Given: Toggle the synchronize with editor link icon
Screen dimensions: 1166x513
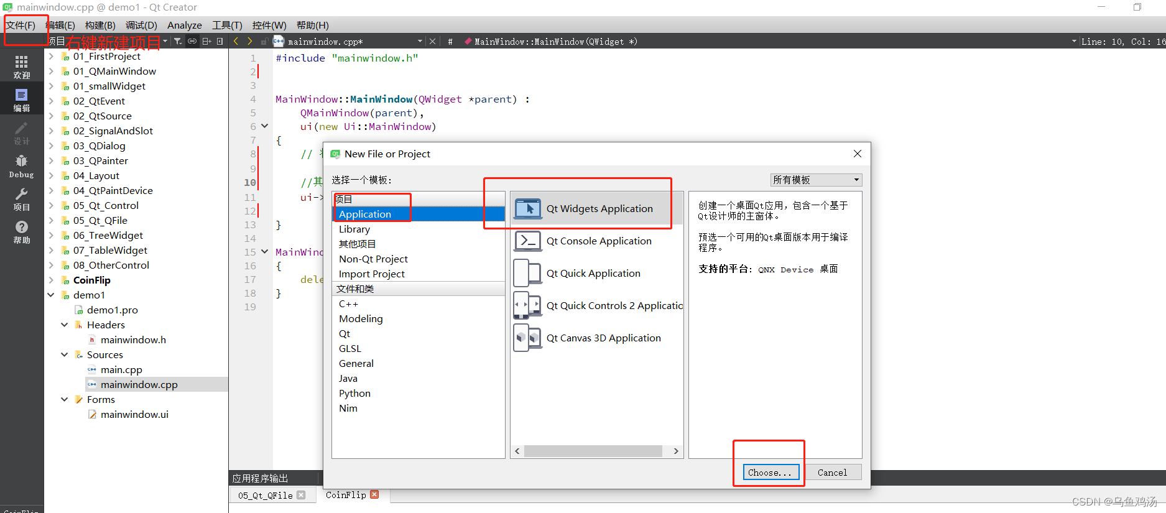Looking at the screenshot, I should [x=192, y=42].
